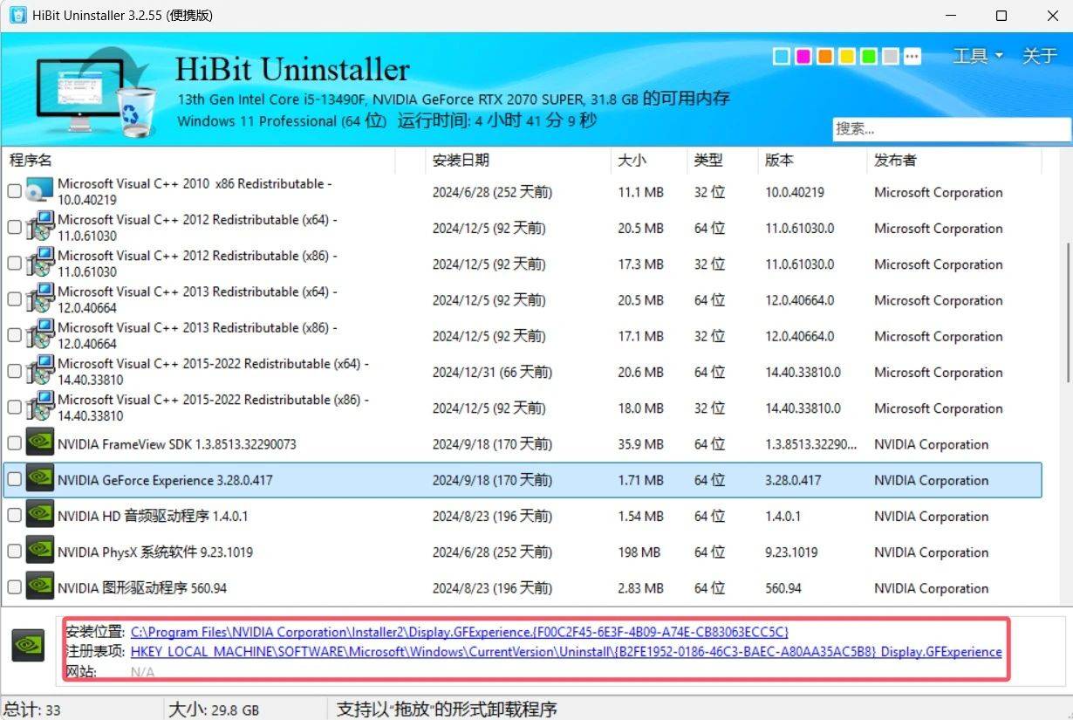Tick the NVIDIA 图形驱动程序 checkbox
The image size is (1073, 720).
[x=14, y=586]
